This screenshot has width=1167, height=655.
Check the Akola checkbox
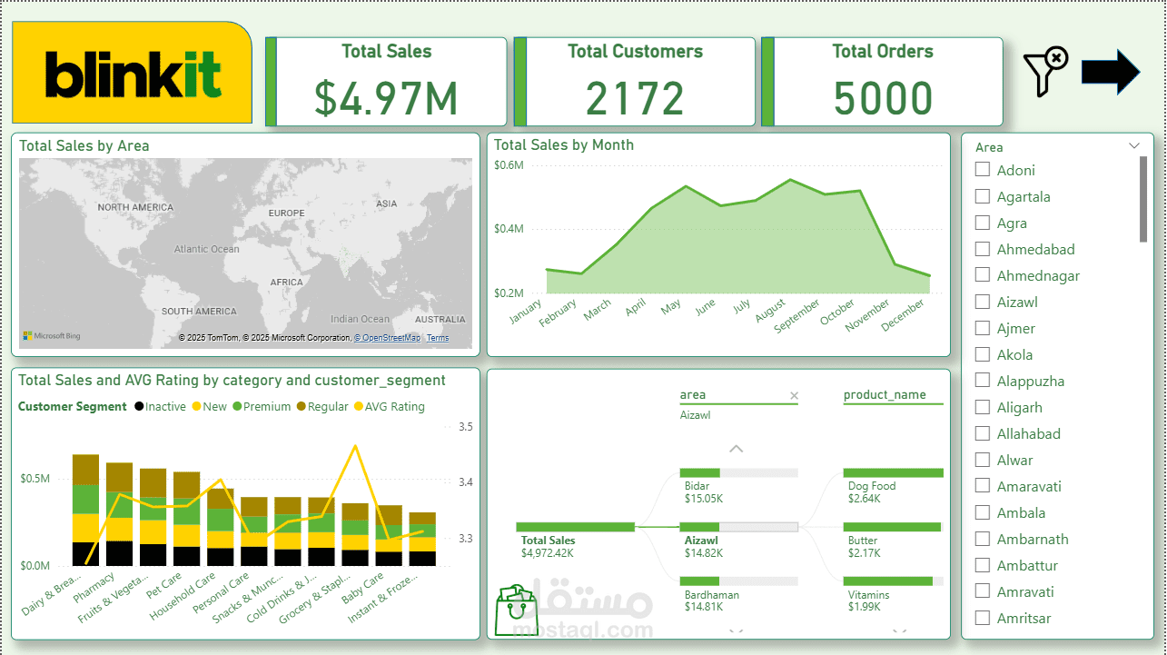coord(982,353)
